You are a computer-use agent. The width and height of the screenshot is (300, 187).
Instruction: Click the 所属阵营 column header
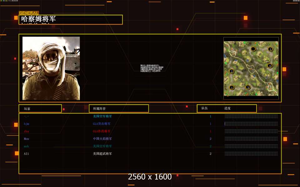119,108
